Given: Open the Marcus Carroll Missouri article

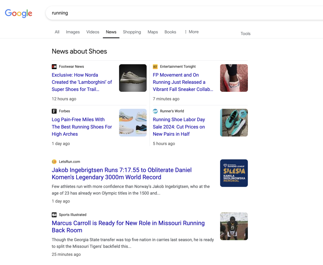Looking at the screenshot, I should (128, 227).
